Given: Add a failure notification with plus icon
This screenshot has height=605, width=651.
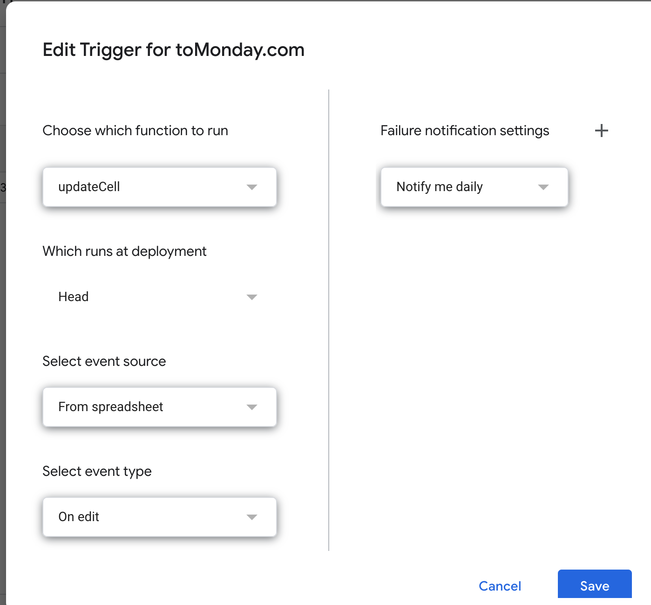Looking at the screenshot, I should point(601,131).
